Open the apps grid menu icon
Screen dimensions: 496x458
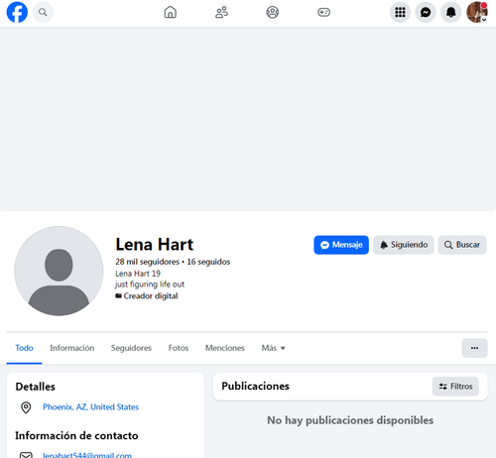click(x=400, y=12)
